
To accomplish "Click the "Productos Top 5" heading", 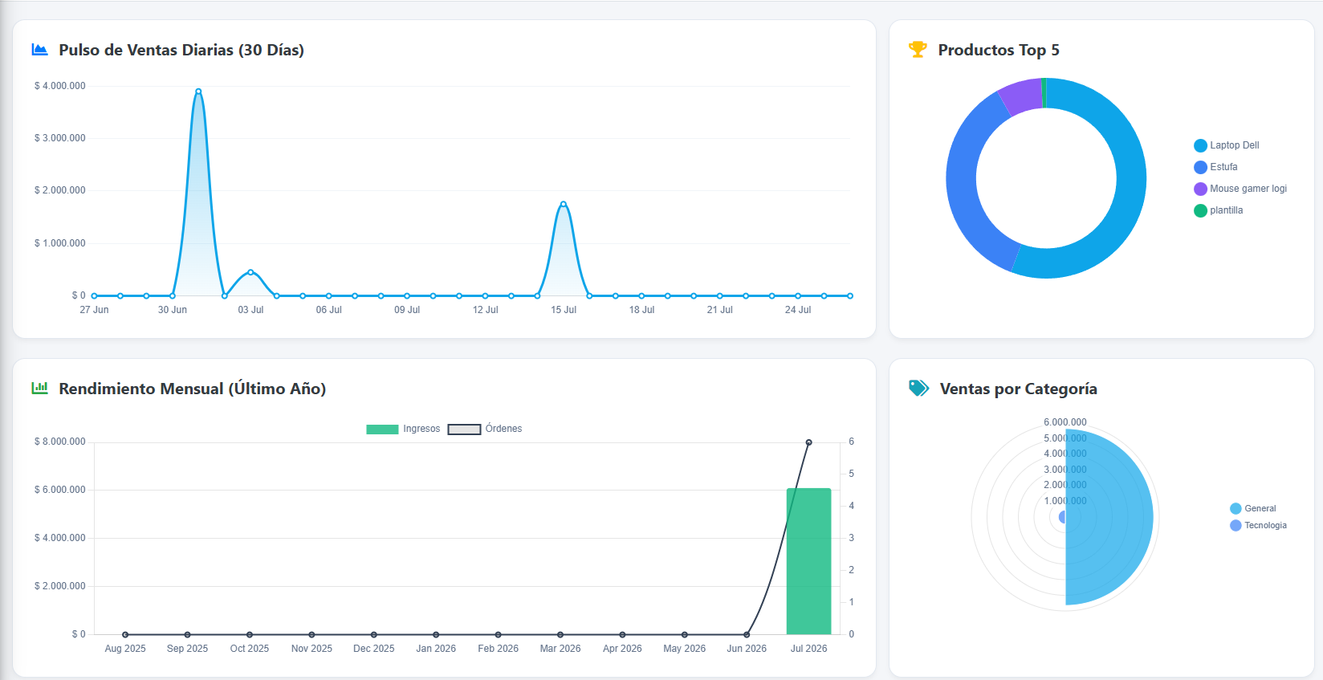I will point(999,50).
